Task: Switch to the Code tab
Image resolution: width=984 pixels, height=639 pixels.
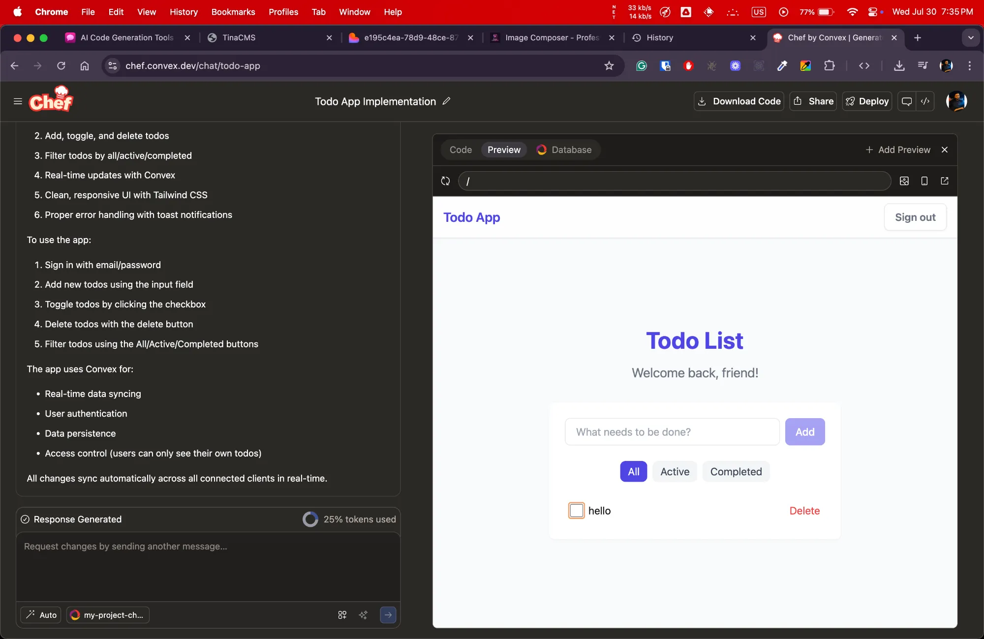Action: click(x=461, y=150)
